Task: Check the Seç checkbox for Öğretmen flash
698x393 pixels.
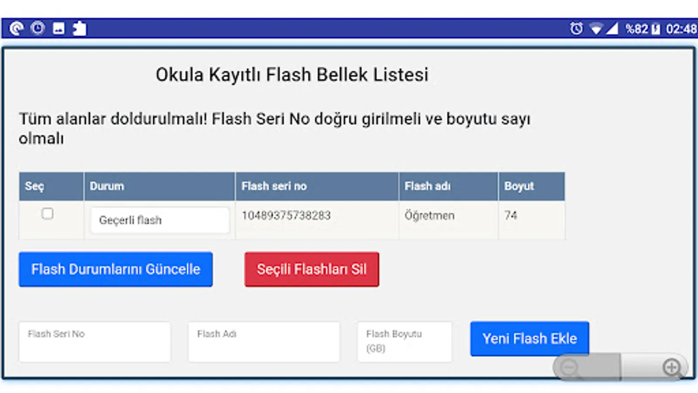Action: [x=47, y=214]
